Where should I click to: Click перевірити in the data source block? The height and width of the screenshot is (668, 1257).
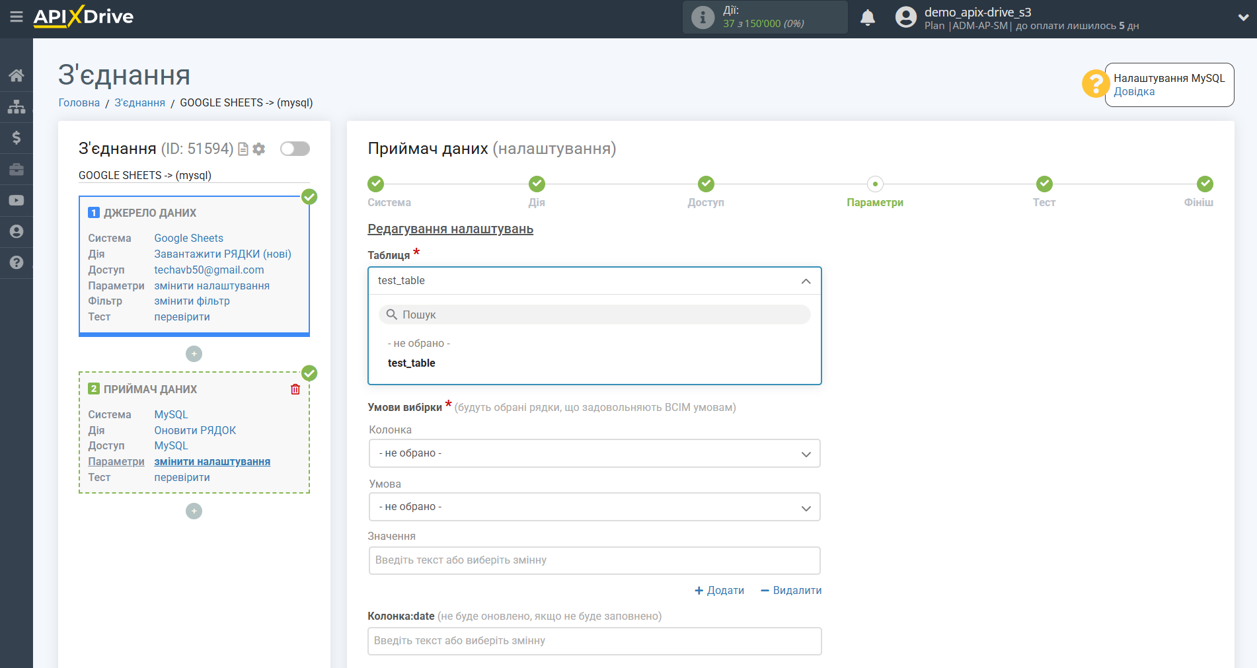(182, 317)
